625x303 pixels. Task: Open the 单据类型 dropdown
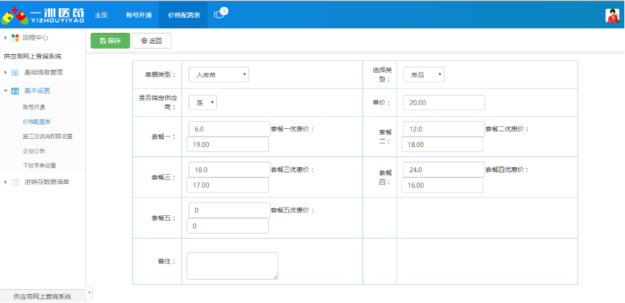coord(218,74)
